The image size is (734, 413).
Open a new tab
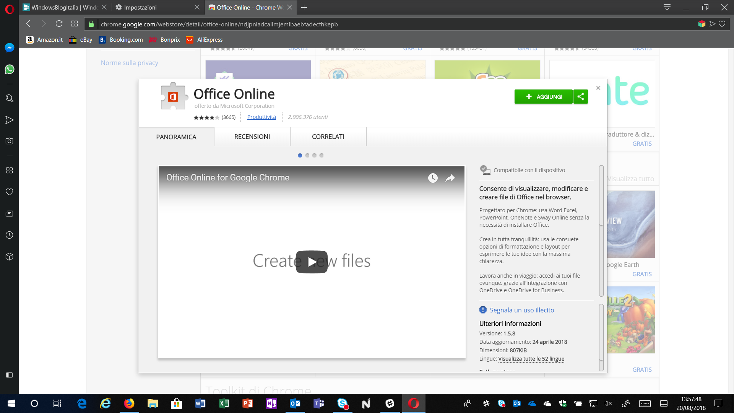click(304, 7)
